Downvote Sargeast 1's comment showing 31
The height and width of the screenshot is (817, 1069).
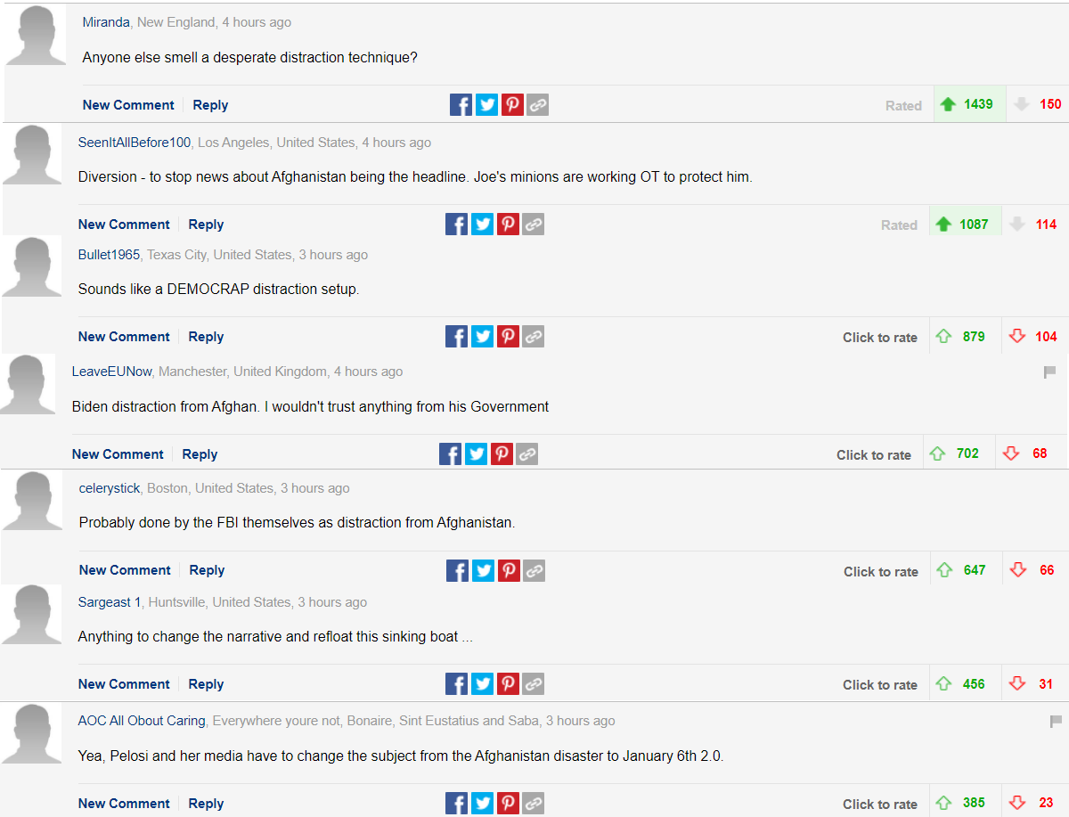tap(1017, 684)
